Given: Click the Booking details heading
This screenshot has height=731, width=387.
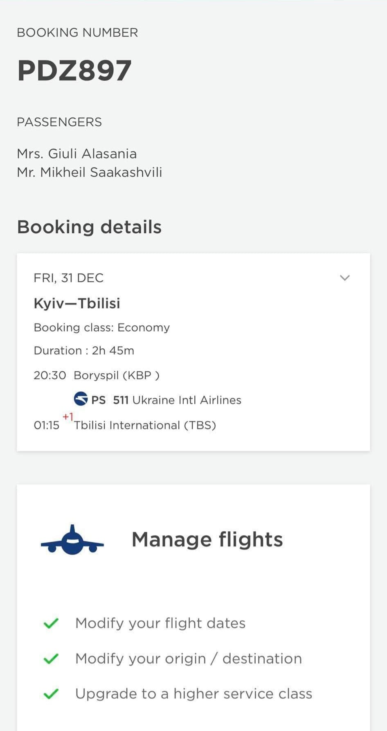Looking at the screenshot, I should [89, 227].
